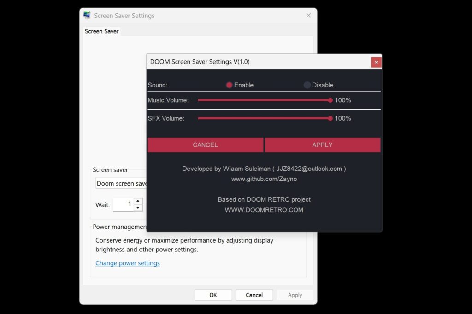
Task: Enable sound in DOOM settings
Action: [229, 85]
